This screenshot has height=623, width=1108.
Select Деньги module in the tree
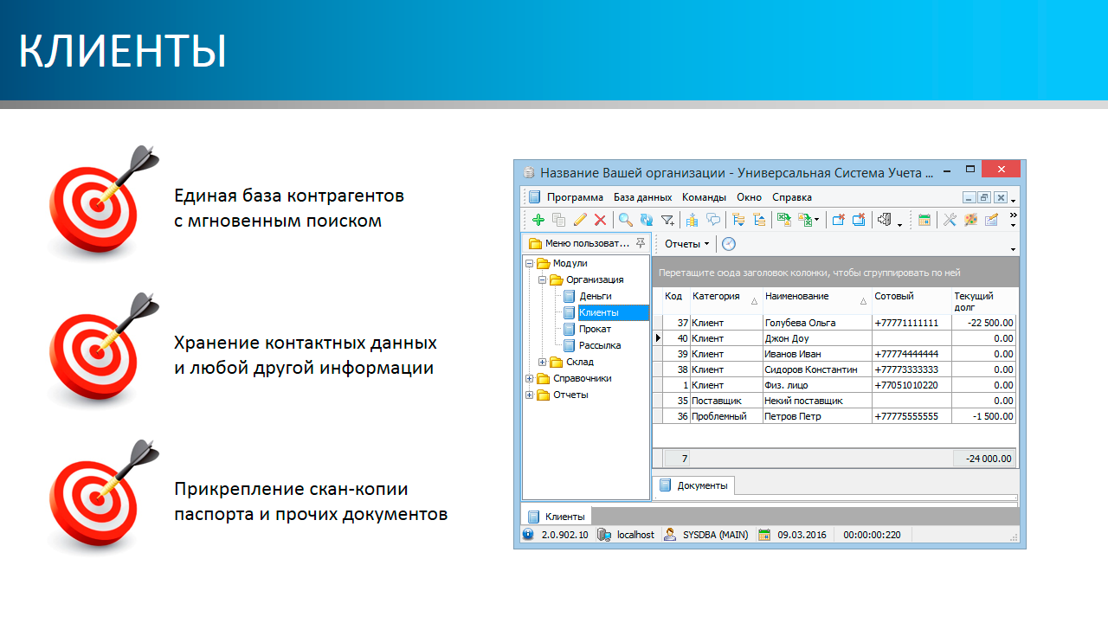[595, 296]
